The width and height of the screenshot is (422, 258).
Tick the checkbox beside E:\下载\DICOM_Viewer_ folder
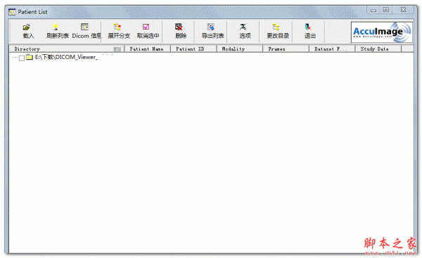click(22, 58)
